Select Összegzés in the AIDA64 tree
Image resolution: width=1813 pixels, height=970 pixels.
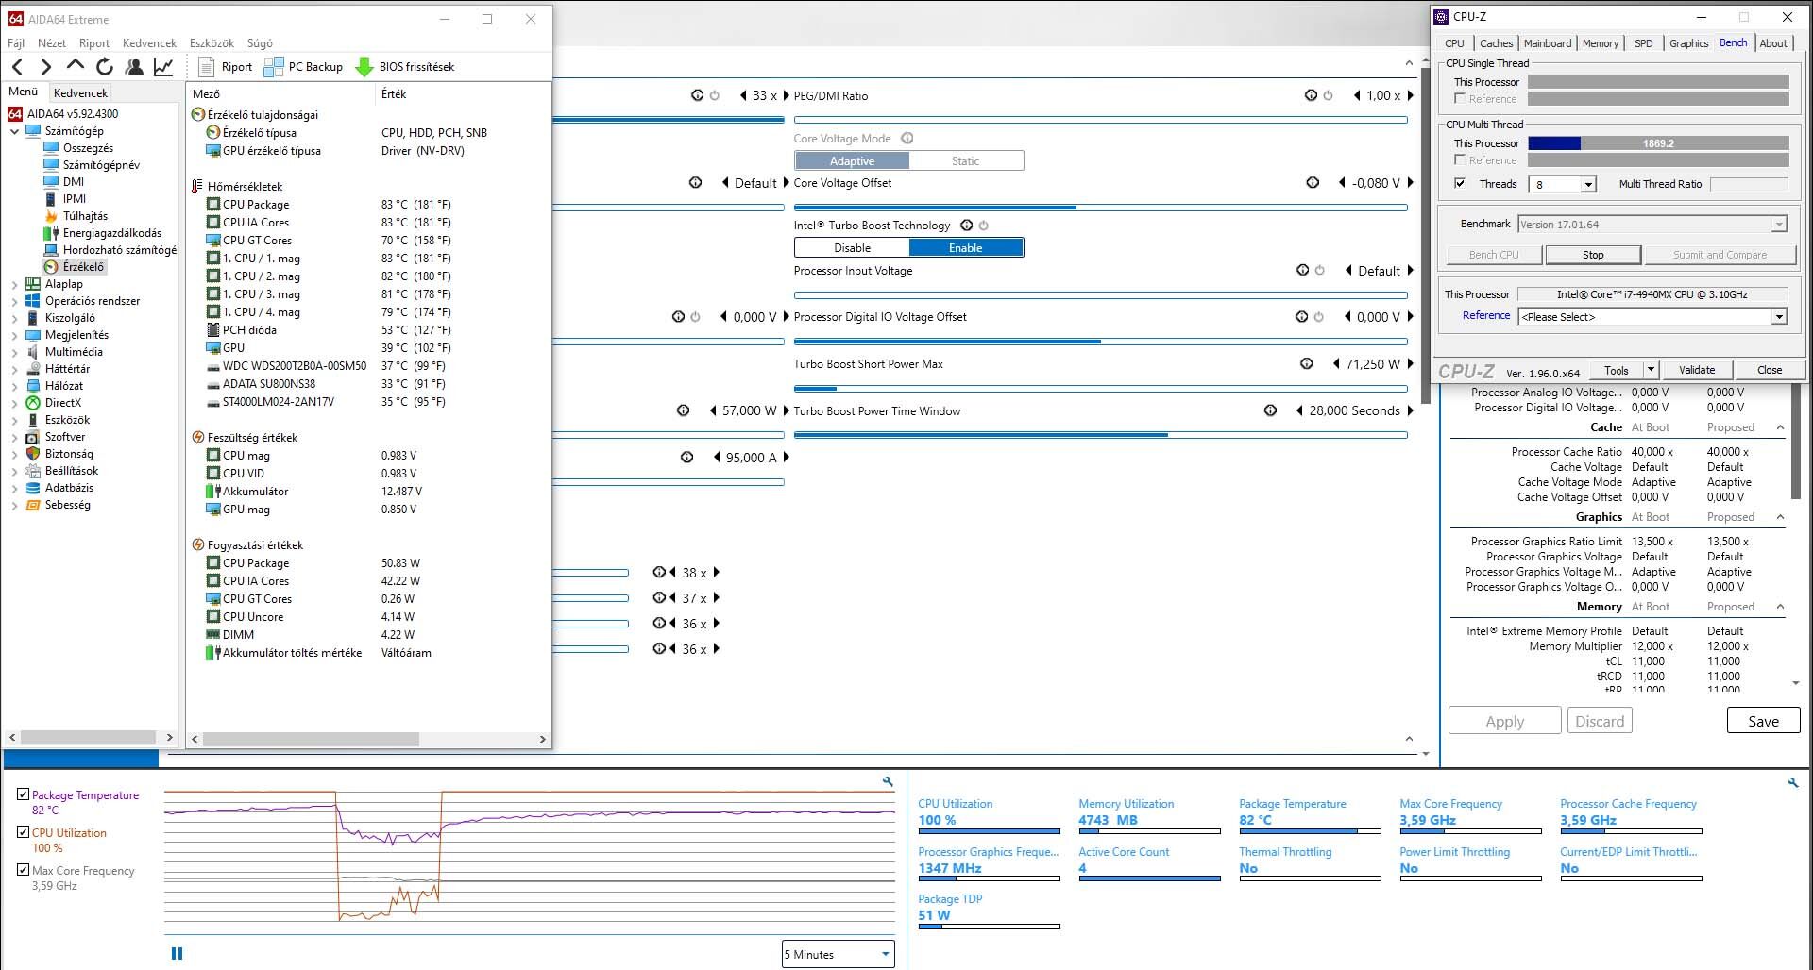pyautogui.click(x=88, y=148)
